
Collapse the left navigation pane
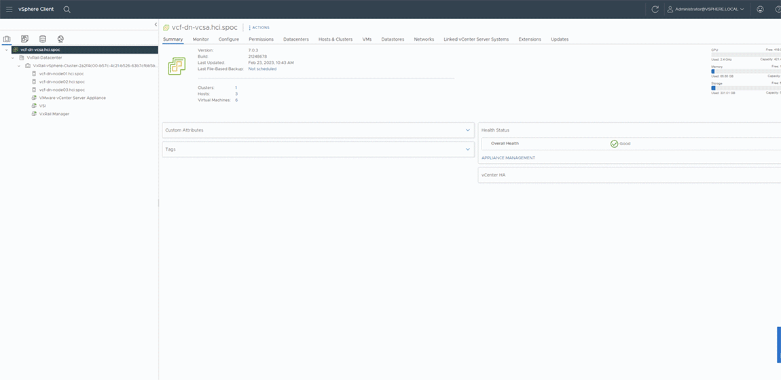click(156, 25)
